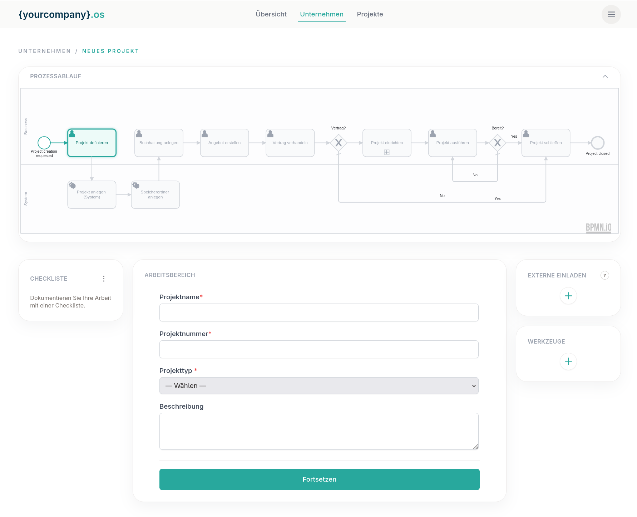Screen dimensions: 637x517
Task: Click the Beschreibung textarea resize handle
Action: (x=475, y=447)
